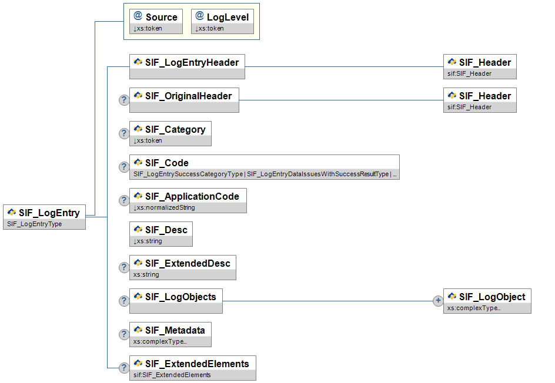Click the question mark icon beside SIF_LogObjects
Screen dimensions: 555x383
pos(124,301)
